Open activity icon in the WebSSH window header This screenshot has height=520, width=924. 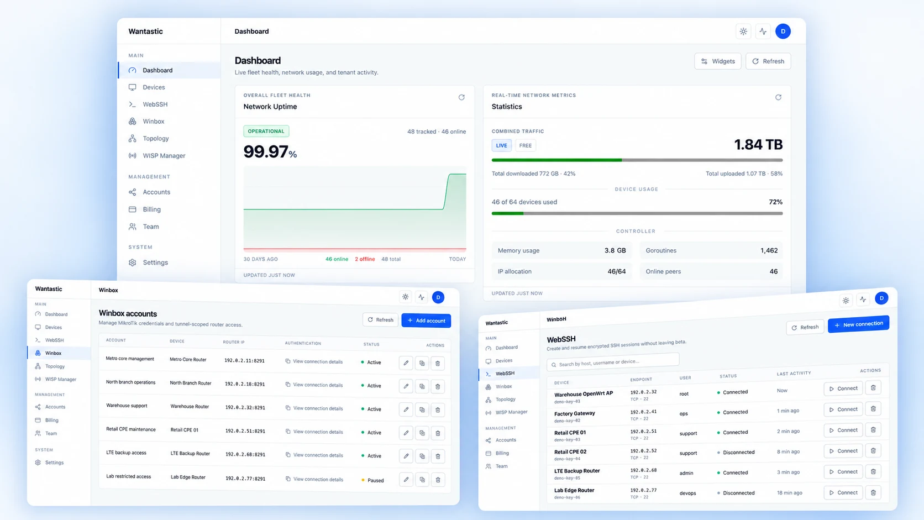863,300
